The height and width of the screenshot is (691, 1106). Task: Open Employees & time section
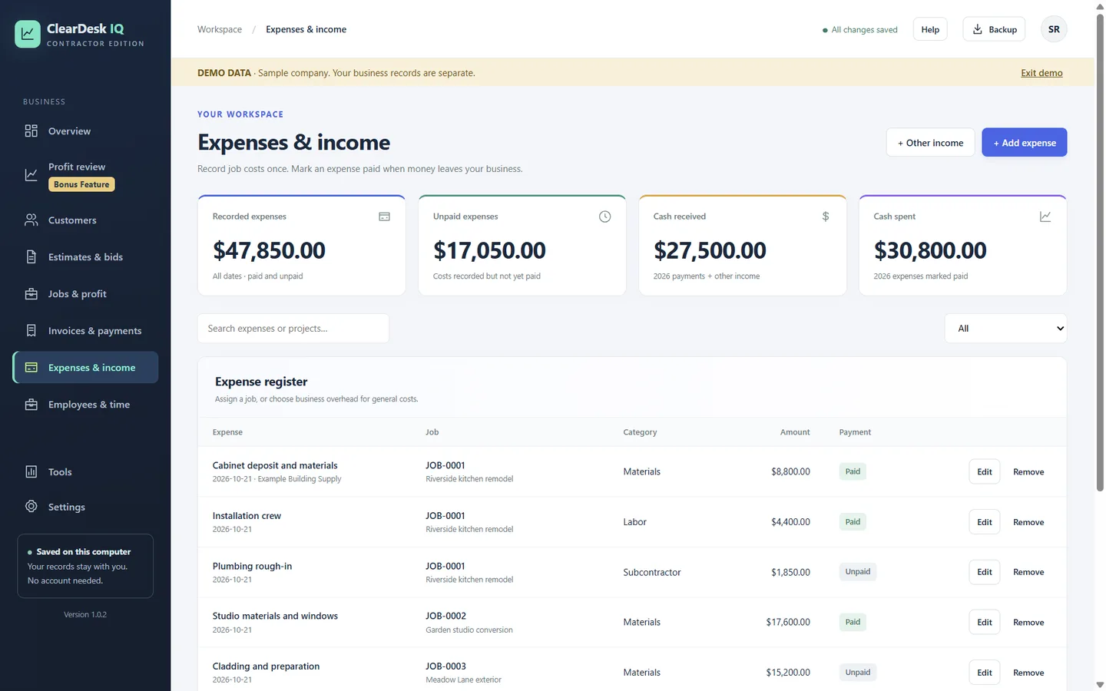pyautogui.click(x=89, y=405)
